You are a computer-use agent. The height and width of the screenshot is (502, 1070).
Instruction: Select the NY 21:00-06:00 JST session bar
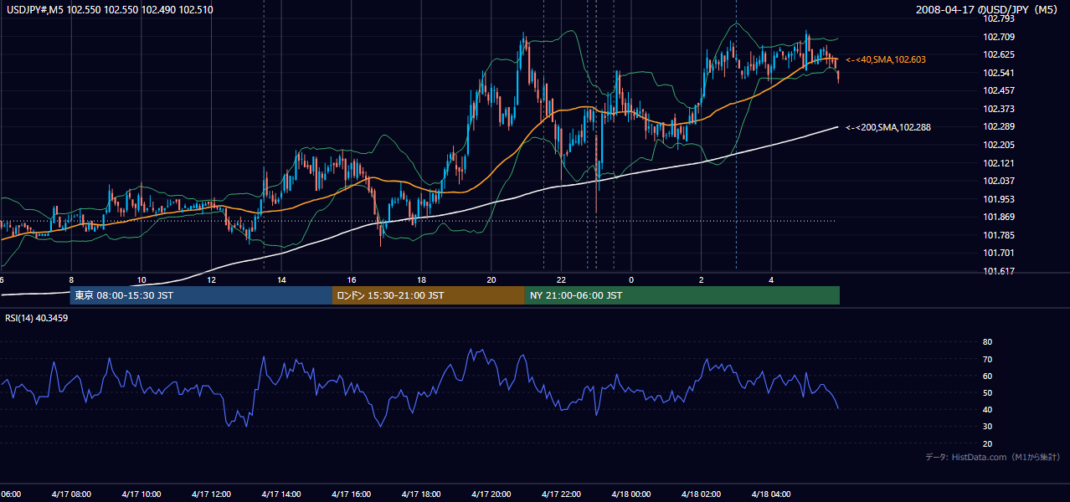(x=682, y=295)
